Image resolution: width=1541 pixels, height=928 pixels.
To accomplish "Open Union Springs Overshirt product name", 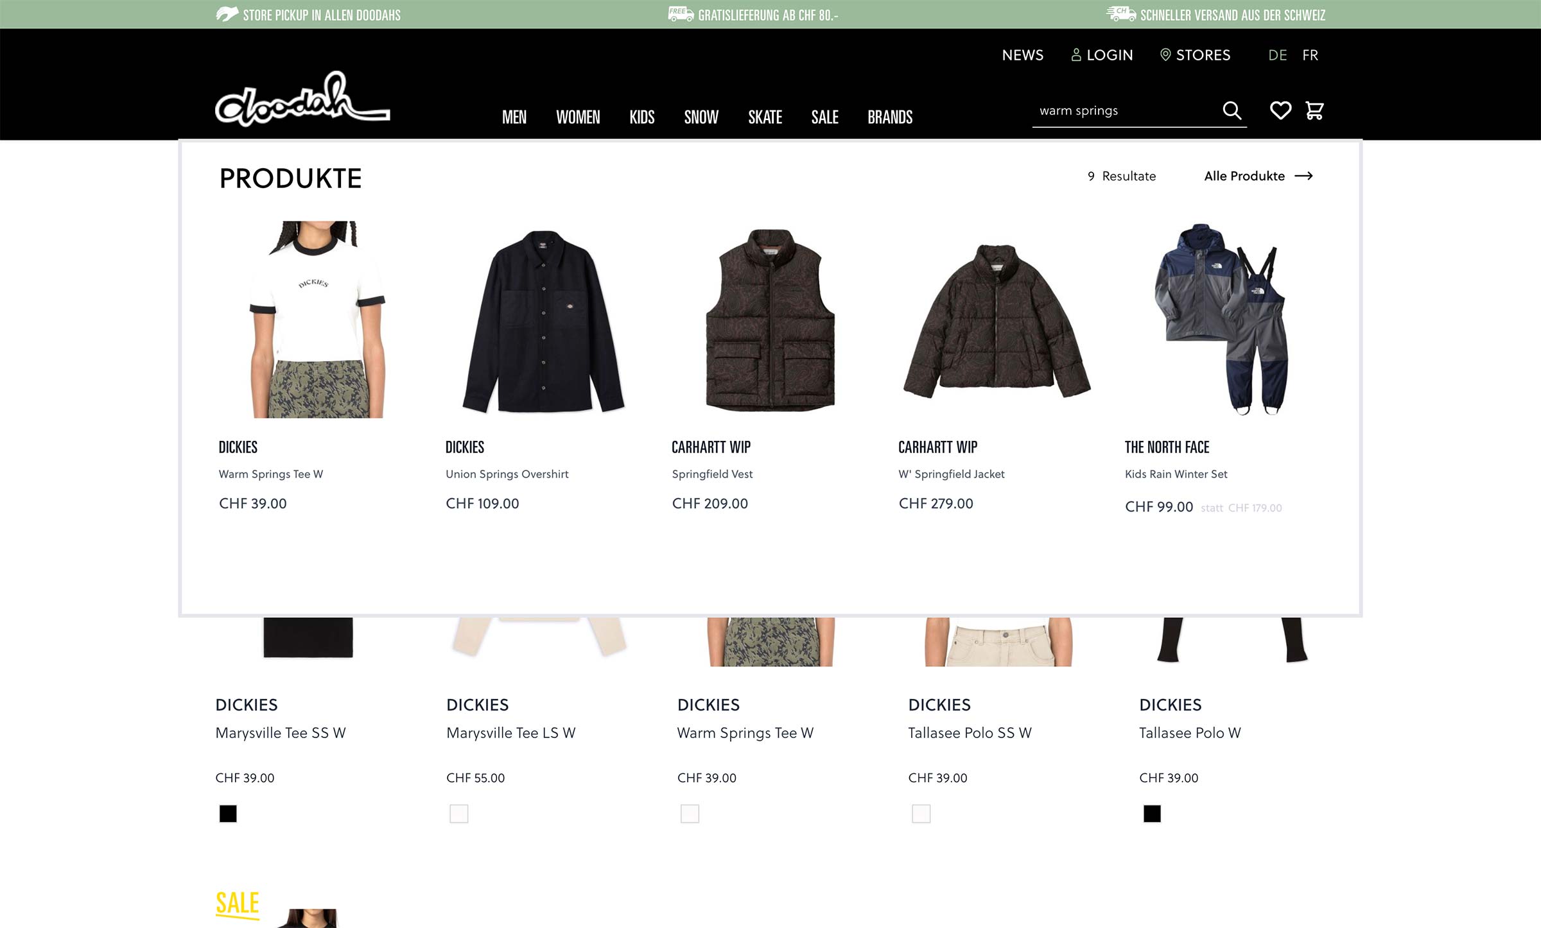I will tap(507, 474).
